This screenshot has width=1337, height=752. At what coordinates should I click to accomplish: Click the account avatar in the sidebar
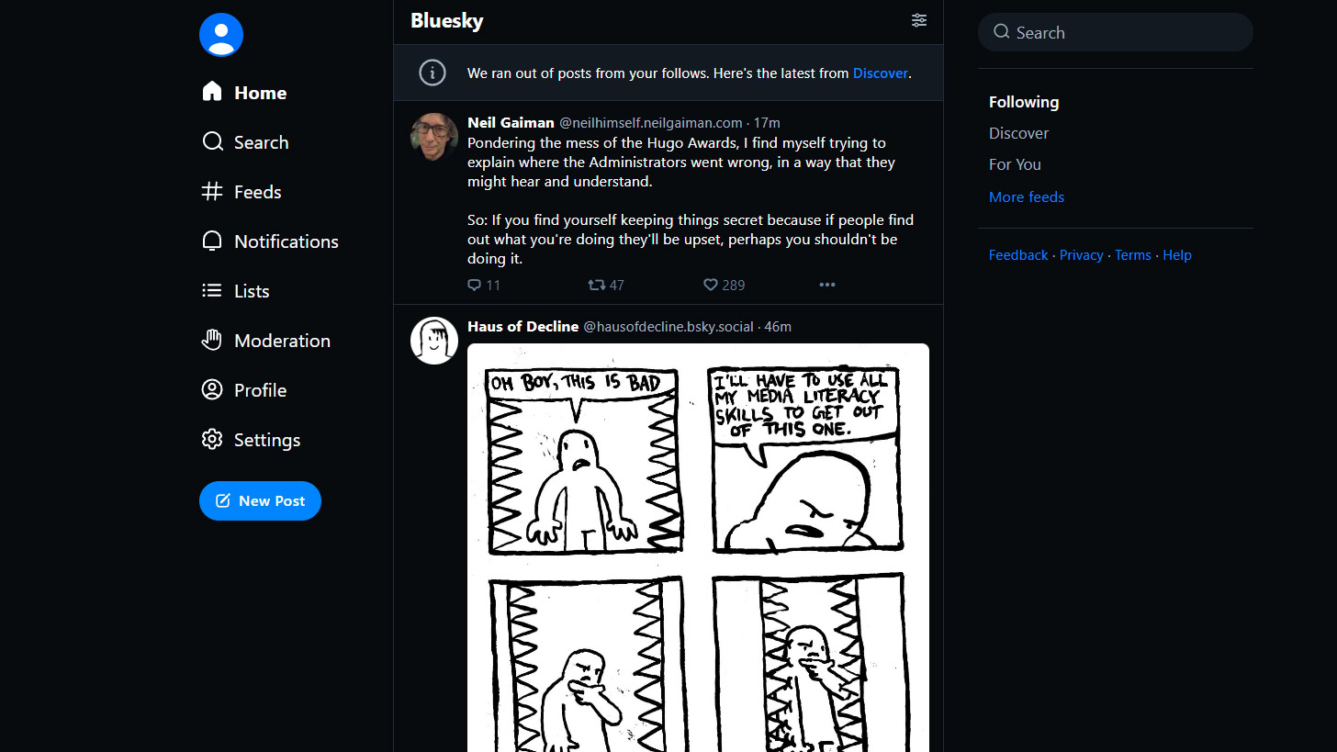click(221, 35)
